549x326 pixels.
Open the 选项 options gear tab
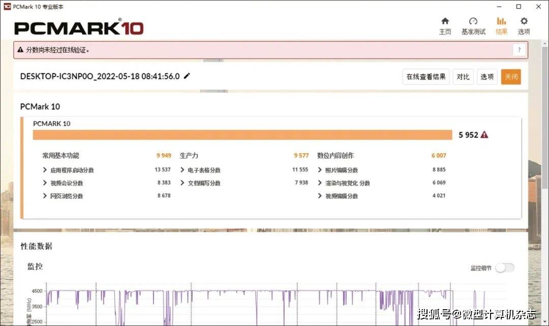(x=524, y=26)
